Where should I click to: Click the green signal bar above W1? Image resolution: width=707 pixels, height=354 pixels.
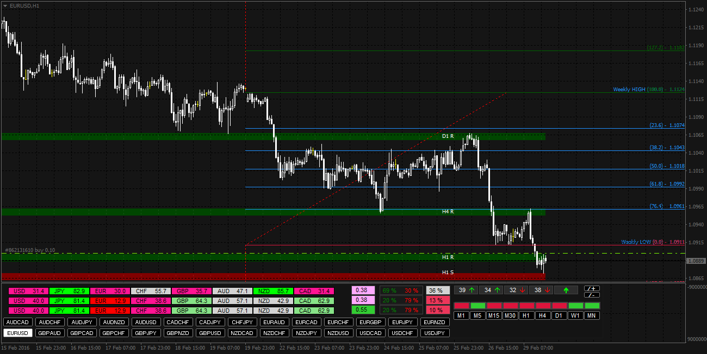coord(575,306)
